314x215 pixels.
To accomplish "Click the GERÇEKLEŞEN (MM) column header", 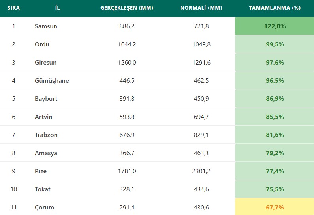I will 127,8.
